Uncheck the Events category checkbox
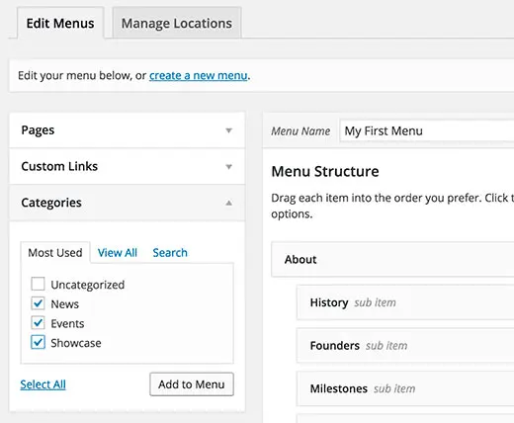 (x=38, y=322)
